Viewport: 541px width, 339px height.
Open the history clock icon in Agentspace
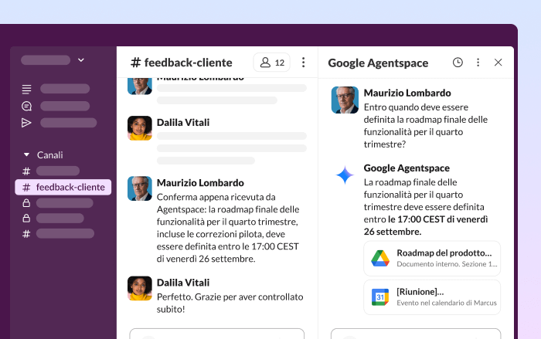(458, 63)
